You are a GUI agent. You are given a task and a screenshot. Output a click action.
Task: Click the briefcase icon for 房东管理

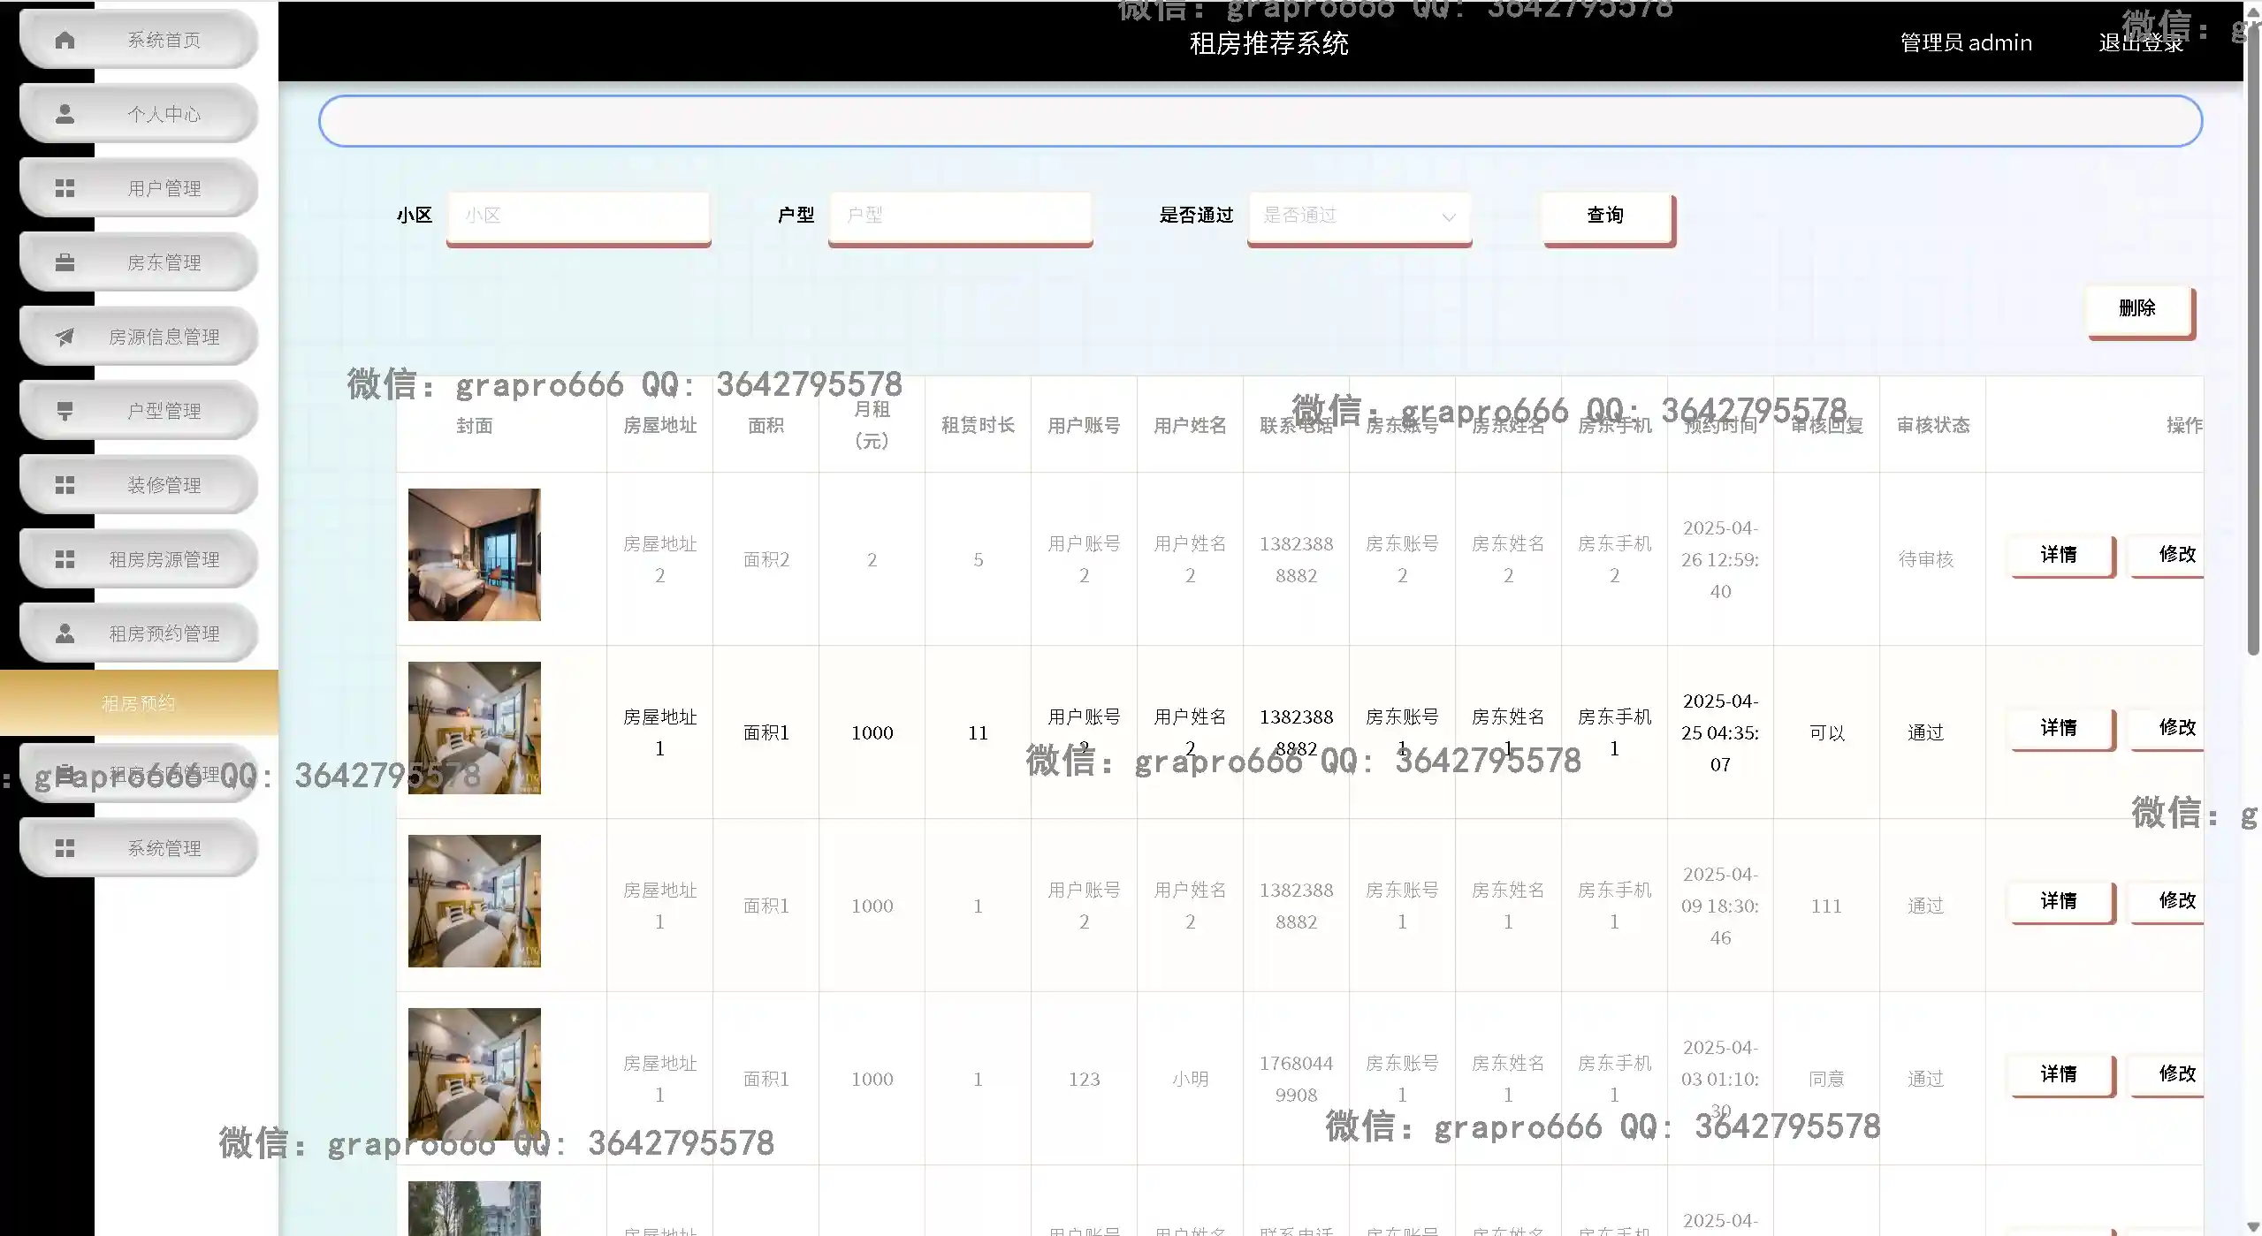[x=65, y=262]
